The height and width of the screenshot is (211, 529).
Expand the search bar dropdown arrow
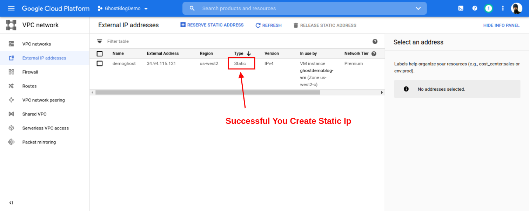point(418,8)
